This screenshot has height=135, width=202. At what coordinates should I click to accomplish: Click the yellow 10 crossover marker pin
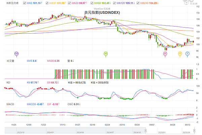pos(180,54)
